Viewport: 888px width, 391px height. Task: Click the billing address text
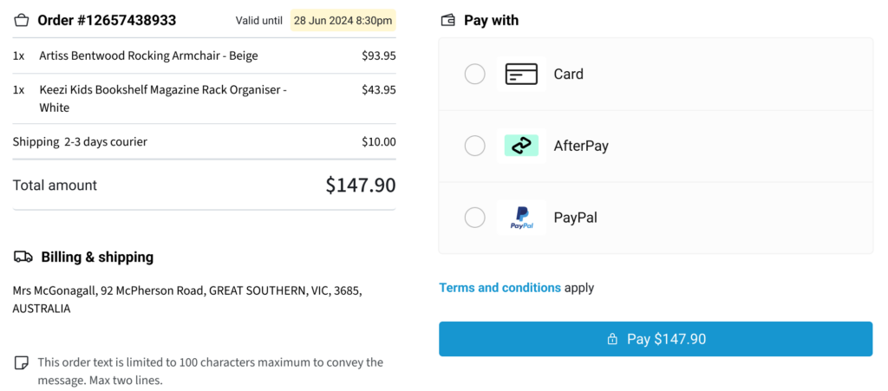(187, 300)
